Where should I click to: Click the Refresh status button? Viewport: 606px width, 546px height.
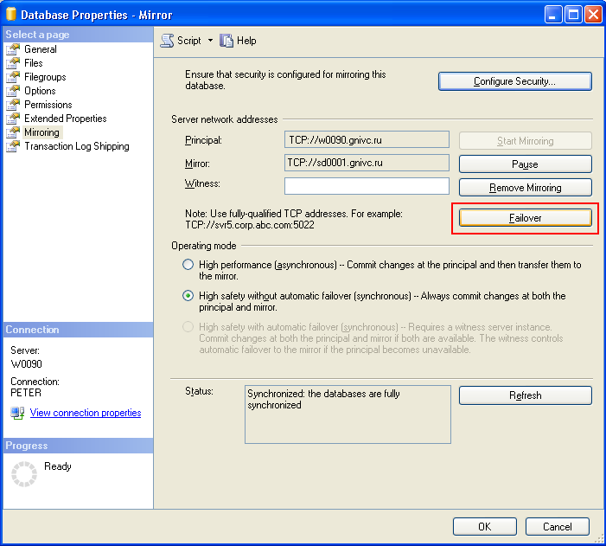[526, 395]
